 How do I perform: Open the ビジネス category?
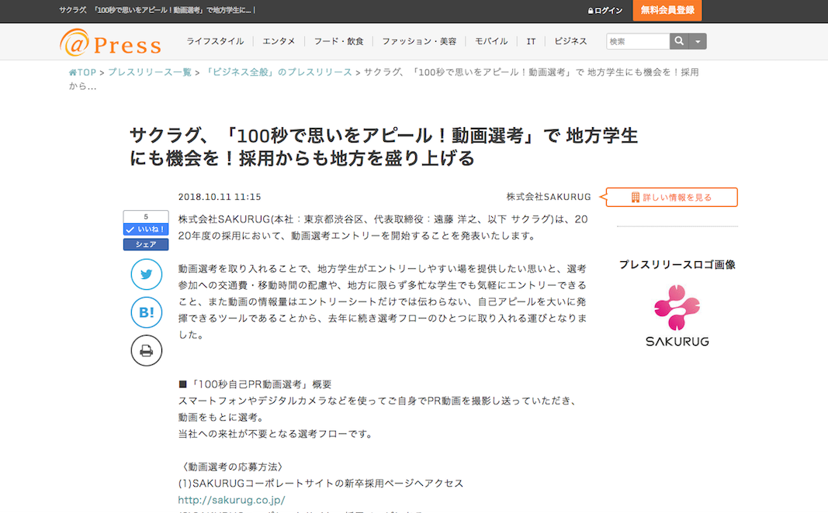570,41
